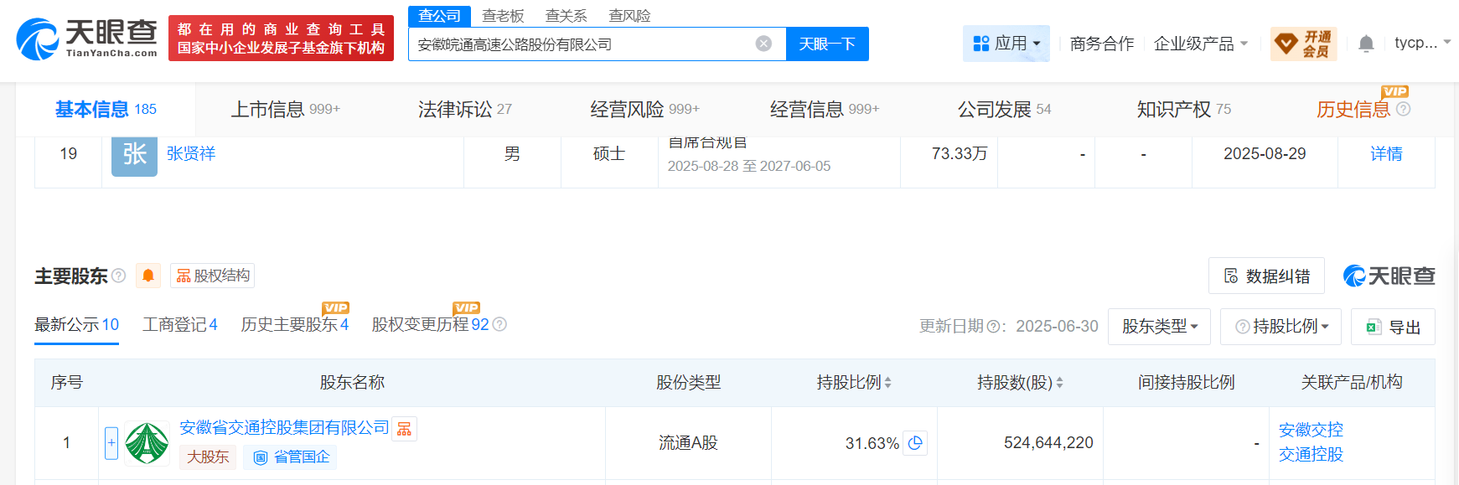Open 商务合作 link
Image resolution: width=1459 pixels, height=485 pixels.
pos(1101,44)
